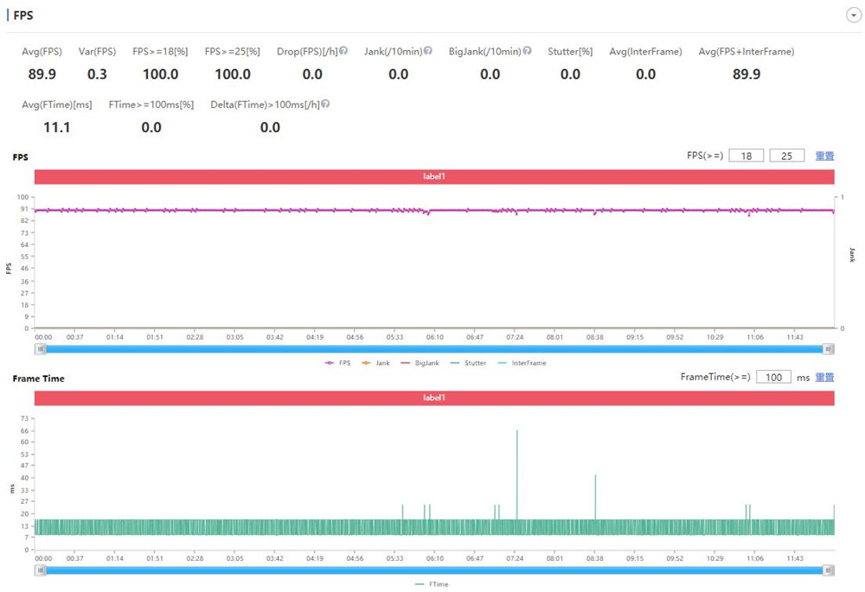Select the label1 bar above FPS chart

coord(434,176)
